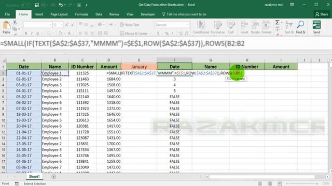The width and height of the screenshot is (332, 186).
Task: Click the currency dollar format icon
Action: pyautogui.click(x=158, y=33)
